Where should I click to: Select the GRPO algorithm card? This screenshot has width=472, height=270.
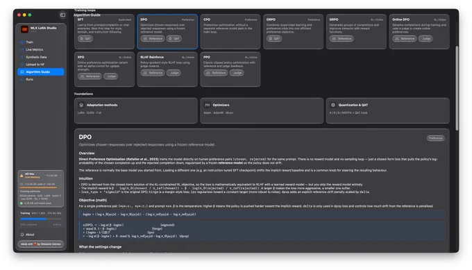tap(356, 32)
